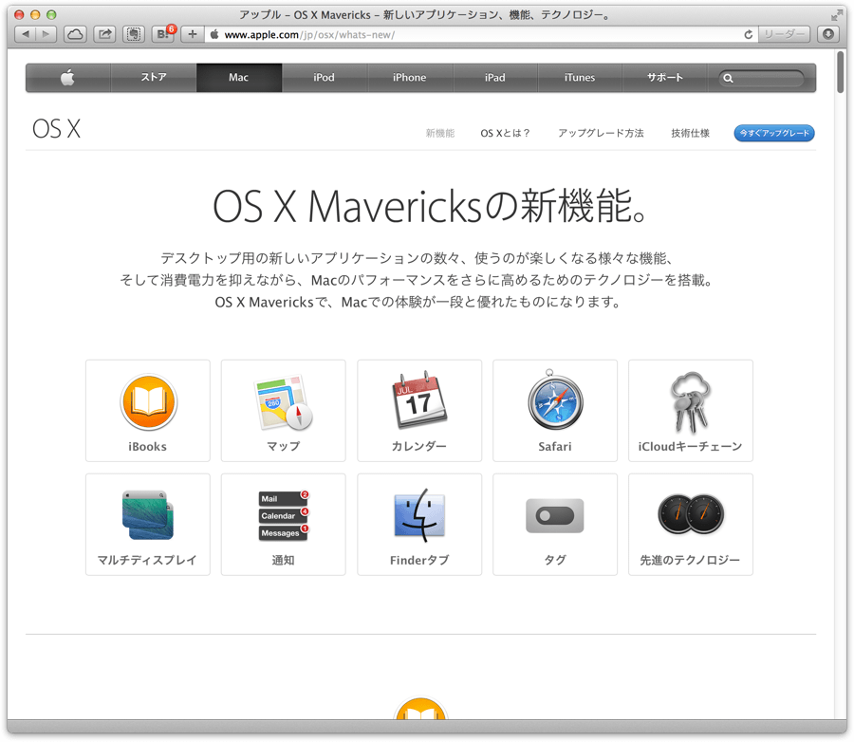
Task: Open the マルチディスプレイ feature tile
Action: [148, 524]
